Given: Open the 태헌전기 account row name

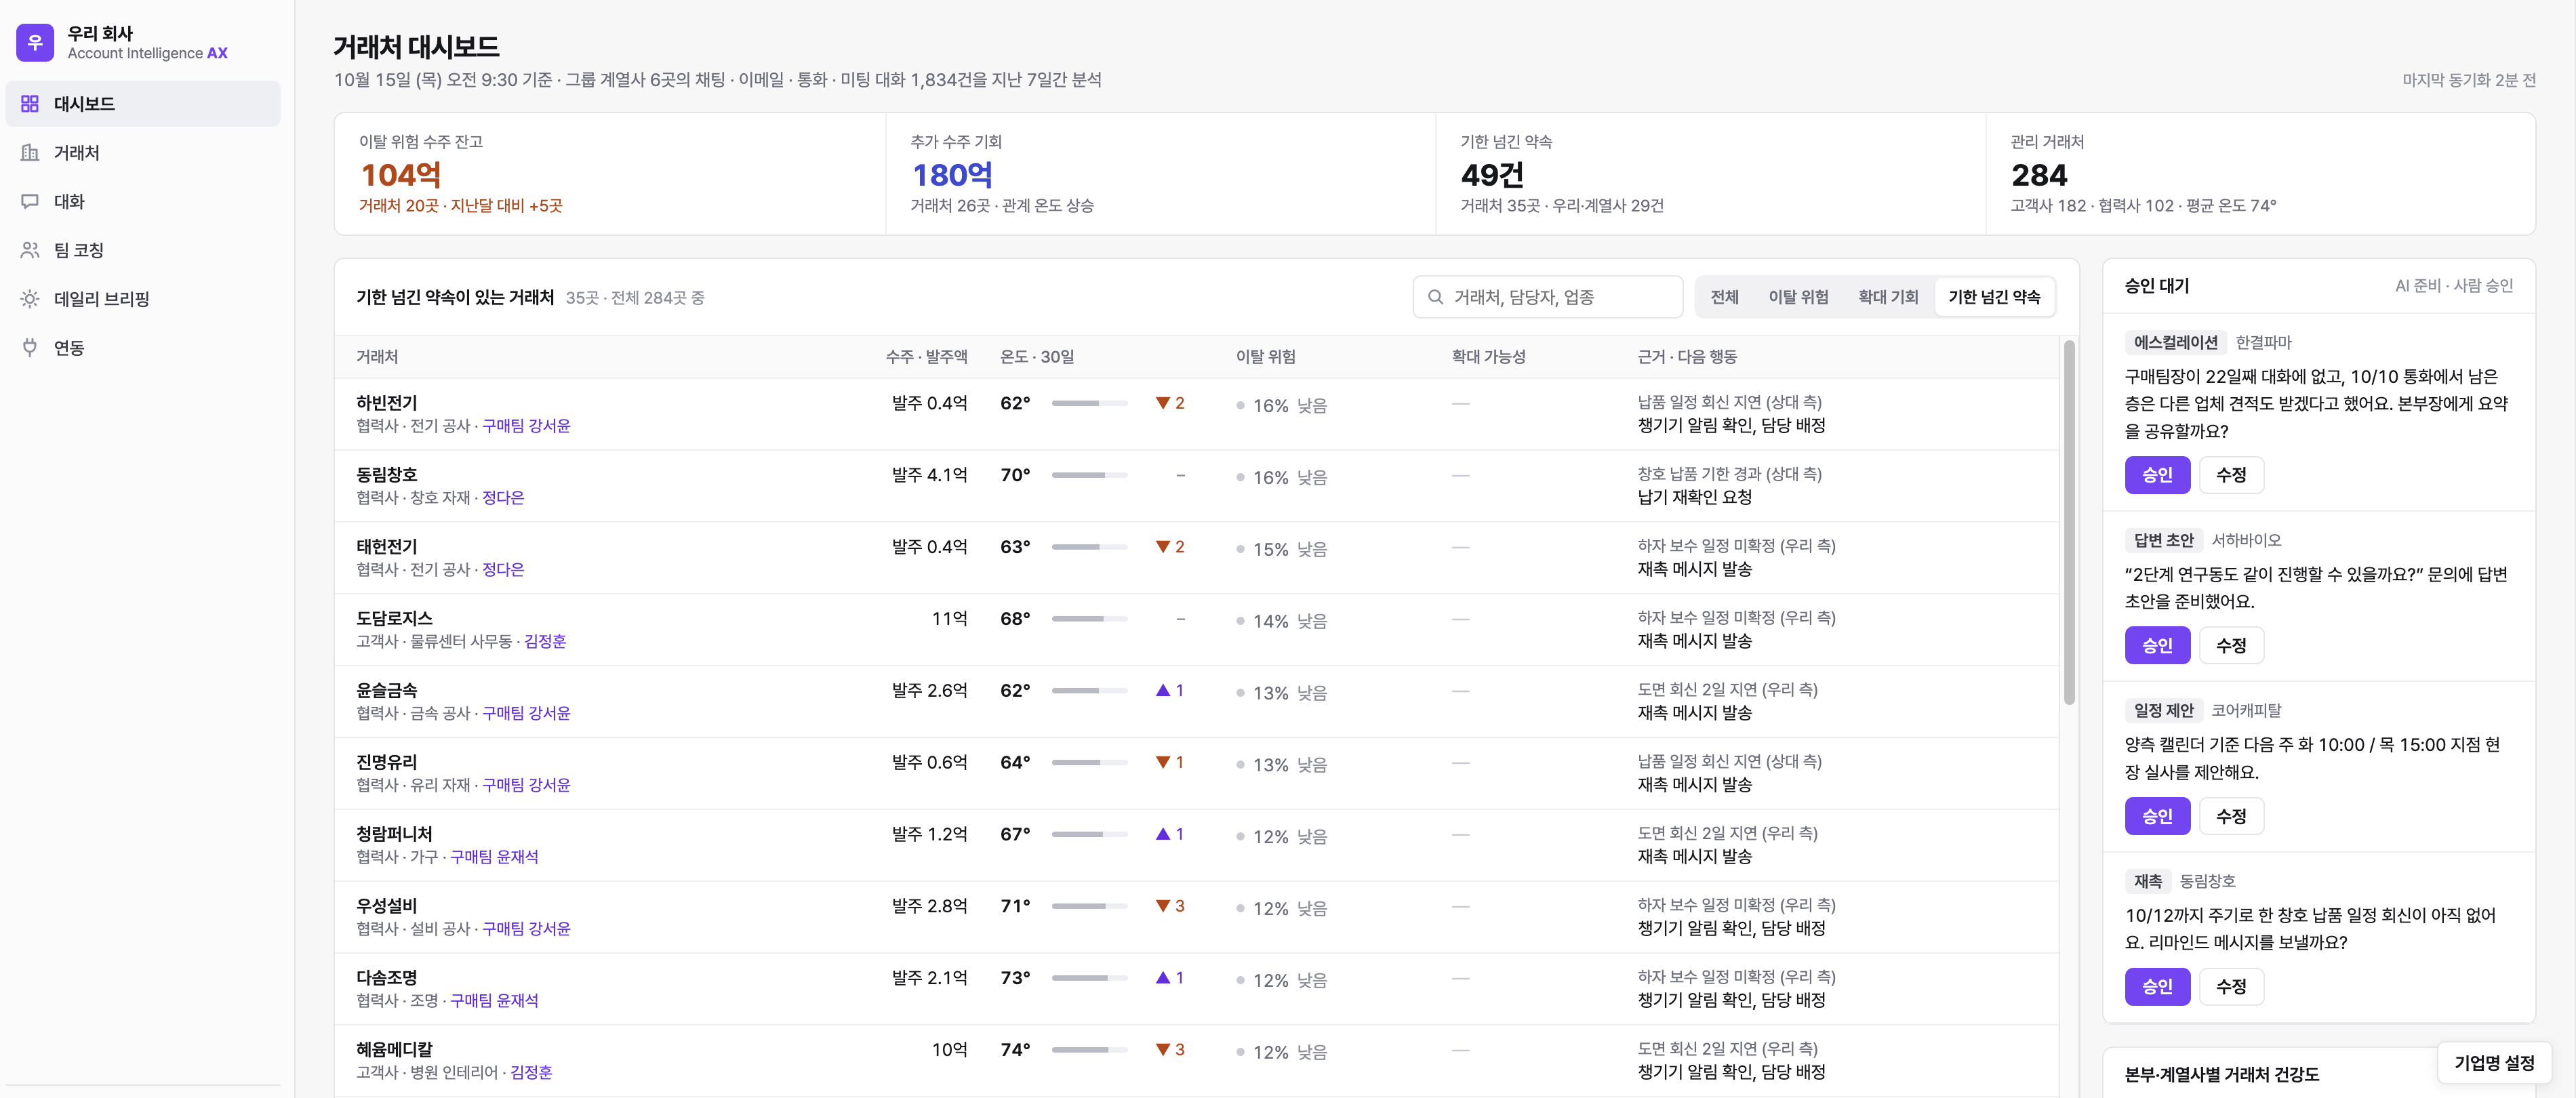Looking at the screenshot, I should point(387,547).
